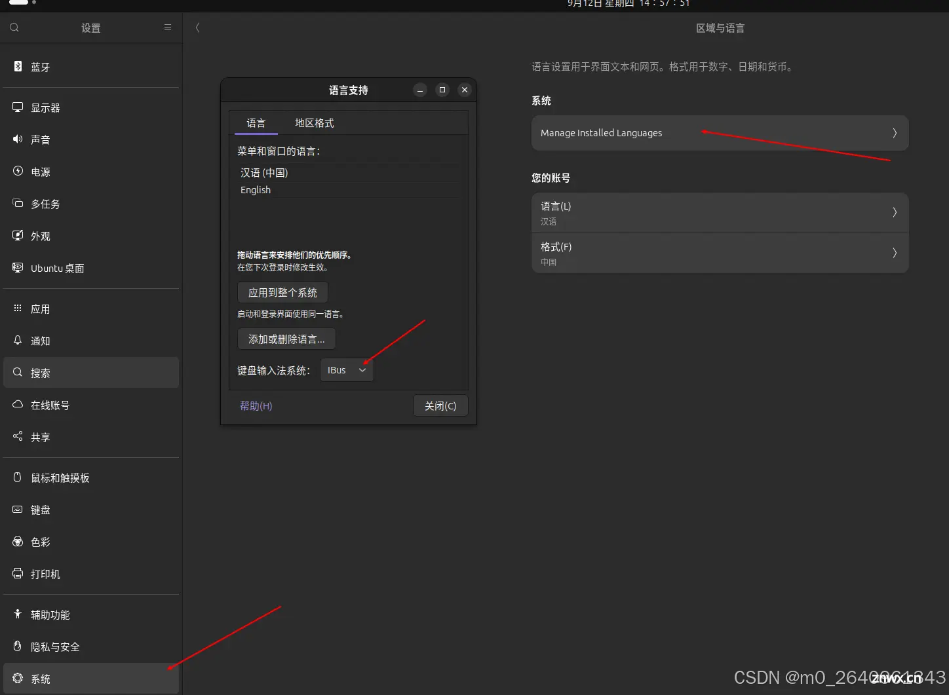Click the Notifications bell icon

(18, 340)
